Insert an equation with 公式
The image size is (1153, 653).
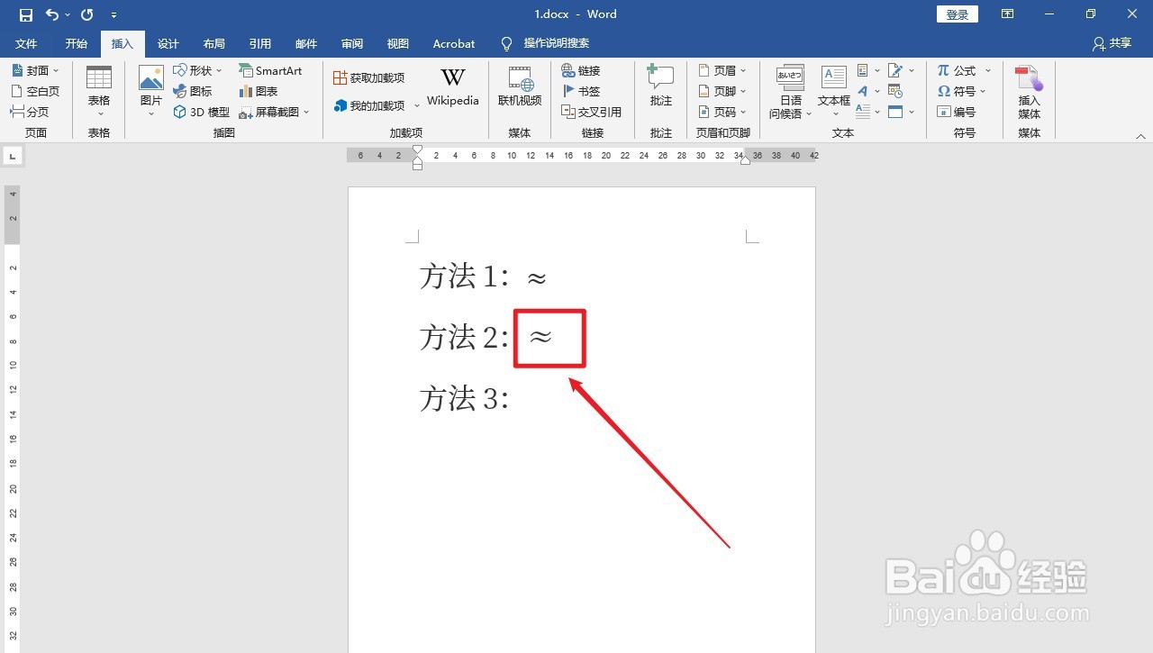tap(964, 70)
